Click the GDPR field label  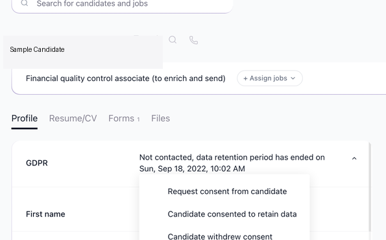(x=37, y=163)
